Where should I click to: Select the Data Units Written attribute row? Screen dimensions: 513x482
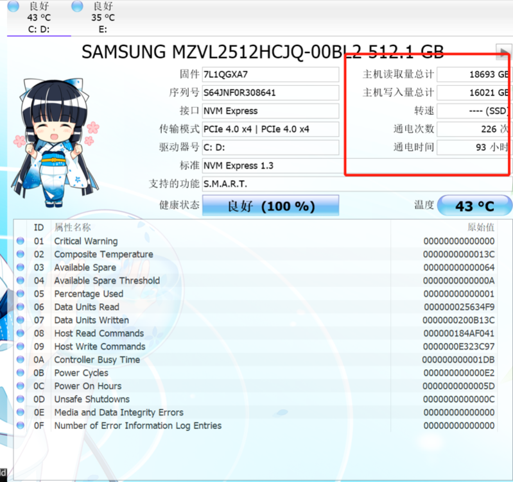point(91,320)
